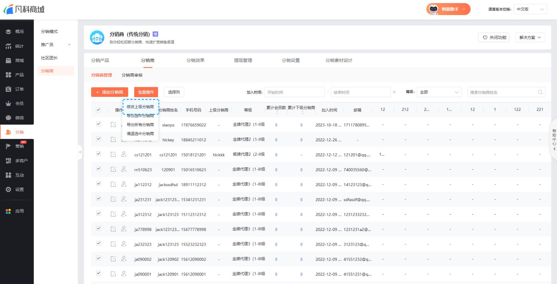Switch to the 分销素材设计 tab
This screenshot has width=557, height=284.
(x=339, y=60)
